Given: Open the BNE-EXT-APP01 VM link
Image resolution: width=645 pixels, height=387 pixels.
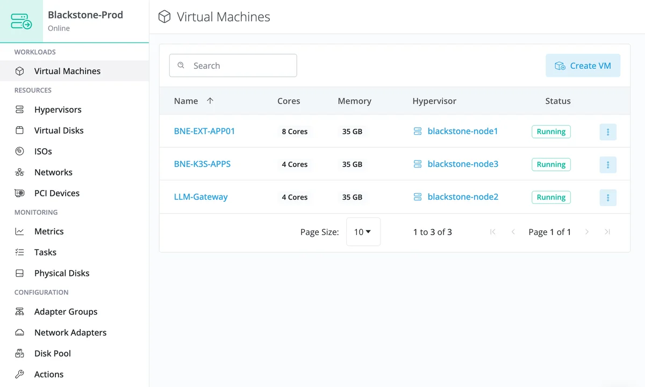Looking at the screenshot, I should (x=204, y=131).
